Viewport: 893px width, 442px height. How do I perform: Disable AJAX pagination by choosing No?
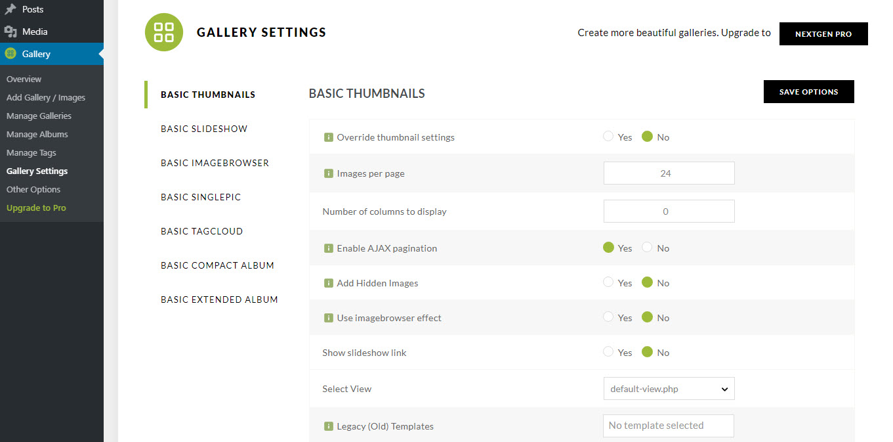[648, 248]
